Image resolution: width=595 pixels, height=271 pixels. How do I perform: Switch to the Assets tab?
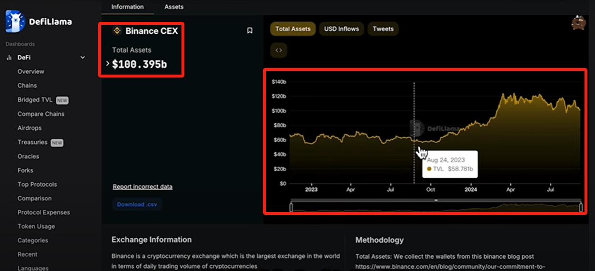pyautogui.click(x=174, y=7)
